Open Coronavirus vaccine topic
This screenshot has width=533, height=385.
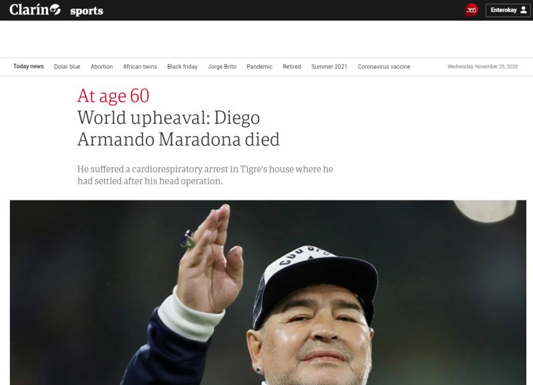point(384,67)
